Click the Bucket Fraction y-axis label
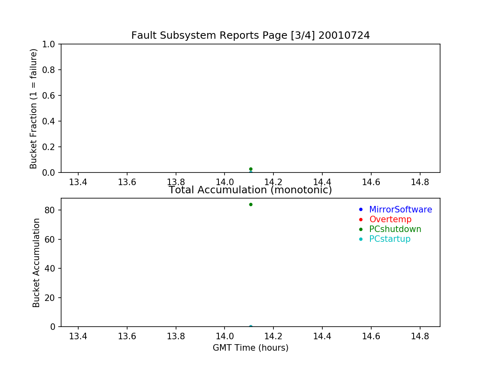This screenshot has width=489, height=367. tap(34, 108)
